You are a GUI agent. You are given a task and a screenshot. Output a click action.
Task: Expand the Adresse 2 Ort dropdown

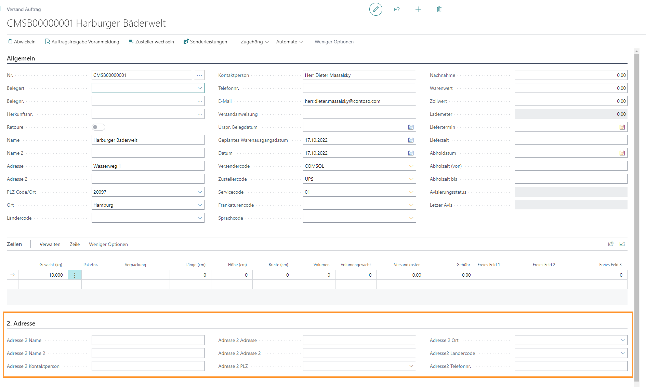(x=622, y=340)
